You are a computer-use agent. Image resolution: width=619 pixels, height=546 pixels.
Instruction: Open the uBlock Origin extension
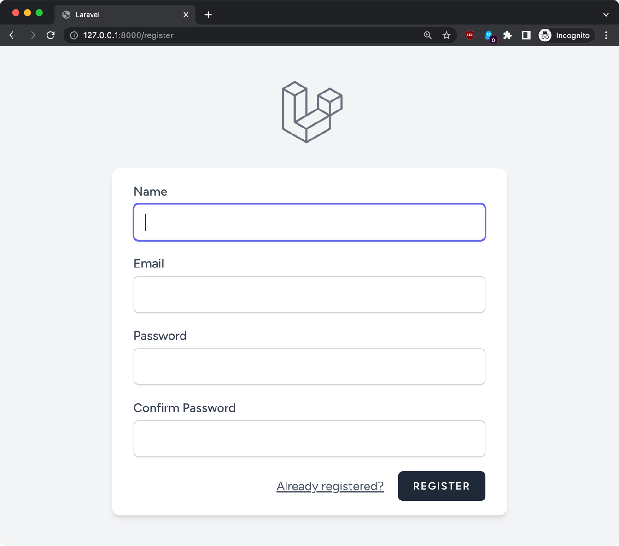tap(470, 35)
